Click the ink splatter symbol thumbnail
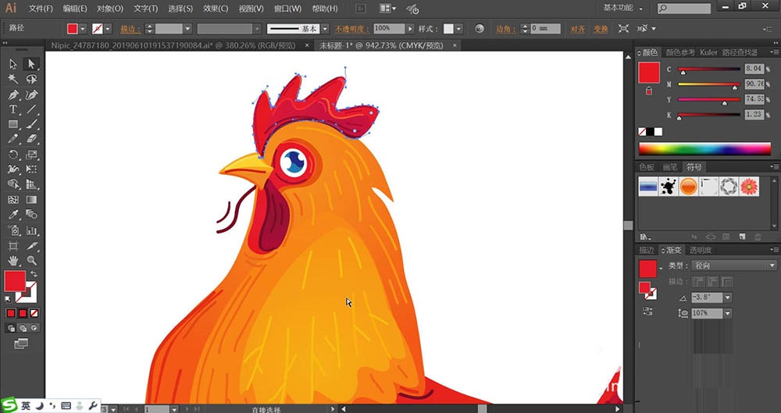Viewport: 781px width, 413px height. pyautogui.click(x=669, y=187)
